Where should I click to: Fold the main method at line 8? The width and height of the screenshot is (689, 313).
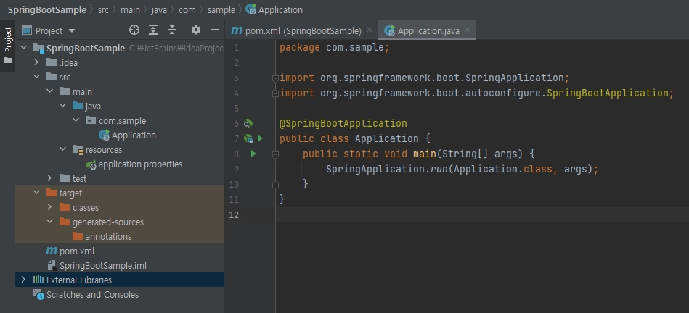275,154
